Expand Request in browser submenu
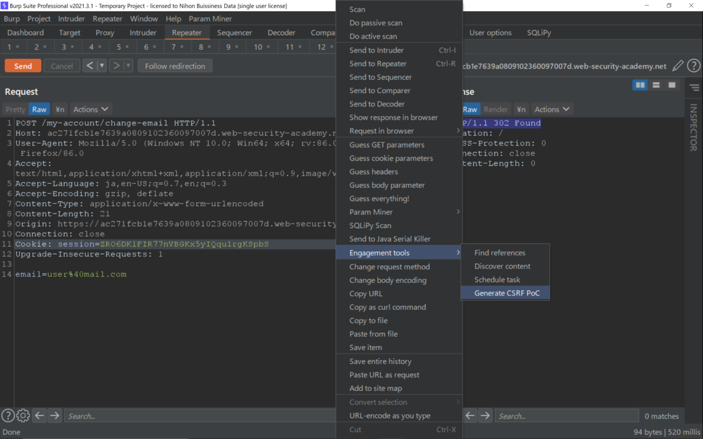703x439 pixels. (399, 131)
